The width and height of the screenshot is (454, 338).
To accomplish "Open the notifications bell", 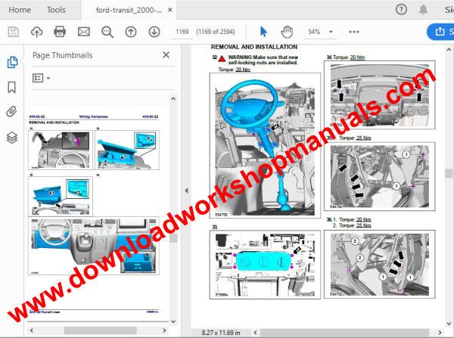I will pyautogui.click(x=423, y=10).
